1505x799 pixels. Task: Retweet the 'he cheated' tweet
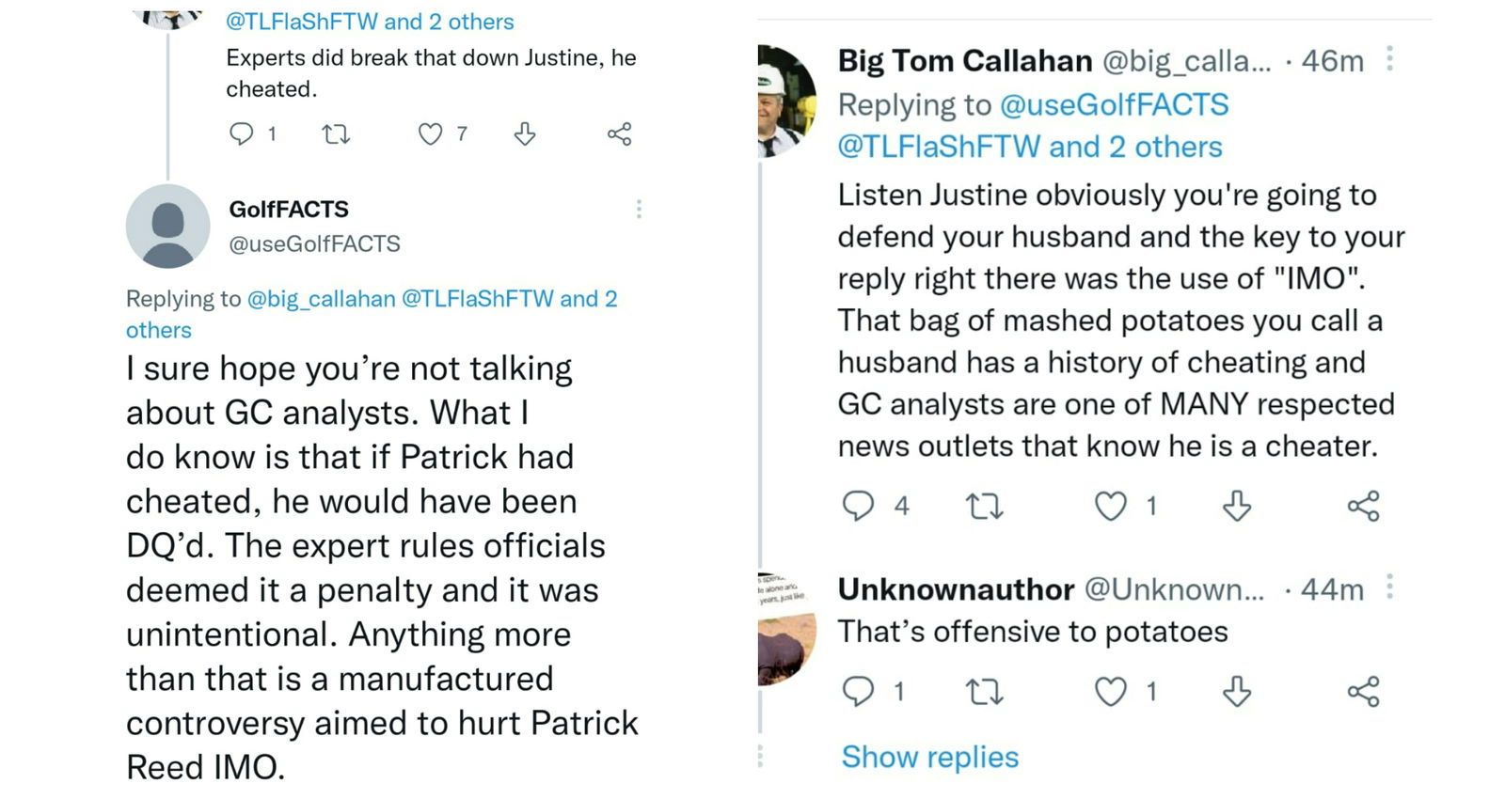(336, 134)
